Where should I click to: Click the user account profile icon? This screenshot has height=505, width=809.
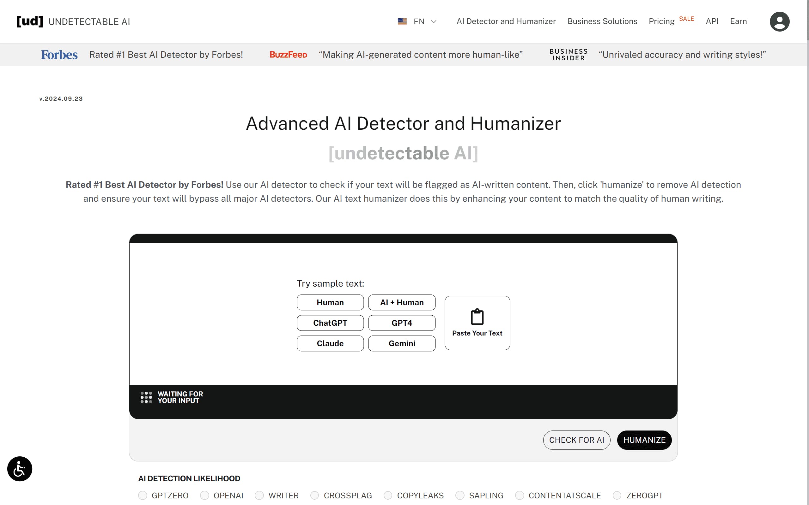pyautogui.click(x=779, y=21)
